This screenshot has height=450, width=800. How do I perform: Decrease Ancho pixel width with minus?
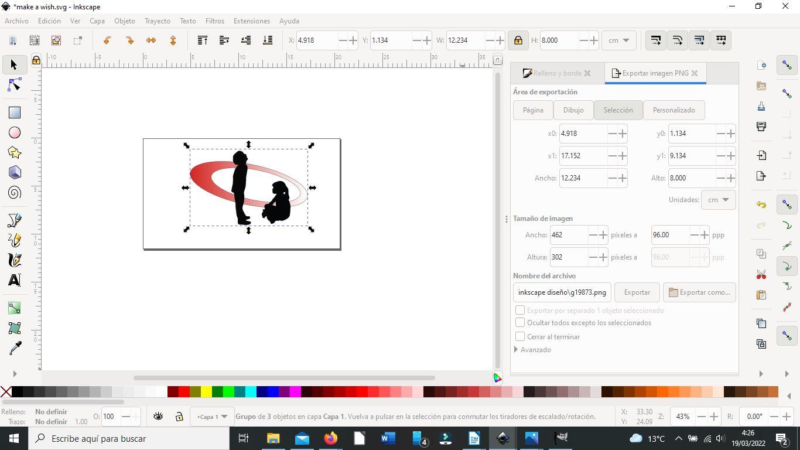coord(593,235)
